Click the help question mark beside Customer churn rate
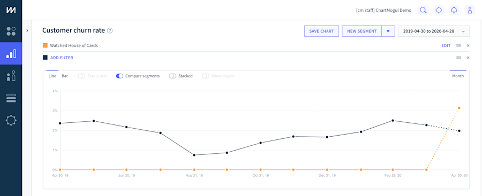The height and width of the screenshot is (196, 482). click(110, 30)
